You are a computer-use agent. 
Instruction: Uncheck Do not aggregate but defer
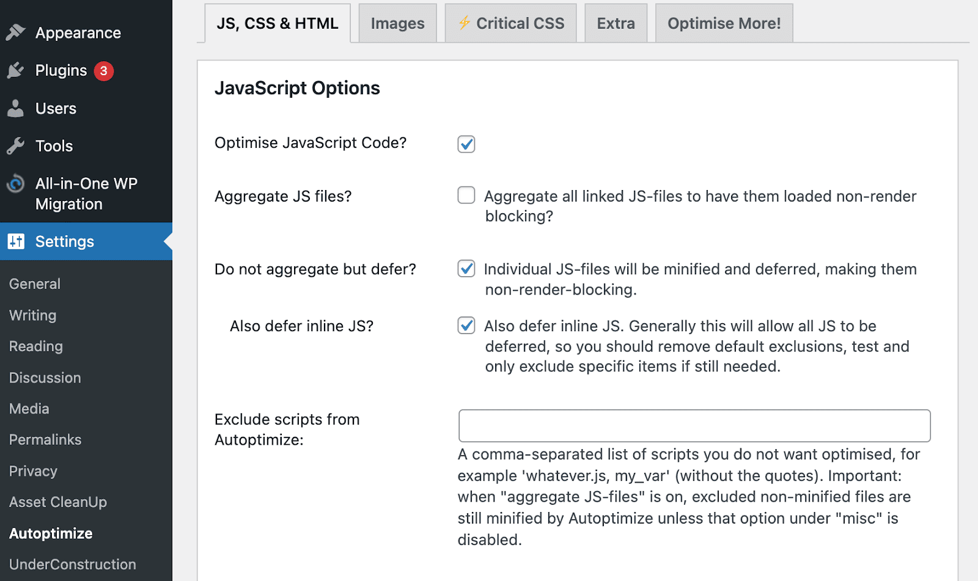(x=466, y=269)
